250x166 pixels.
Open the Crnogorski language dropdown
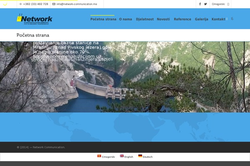click(220, 4)
